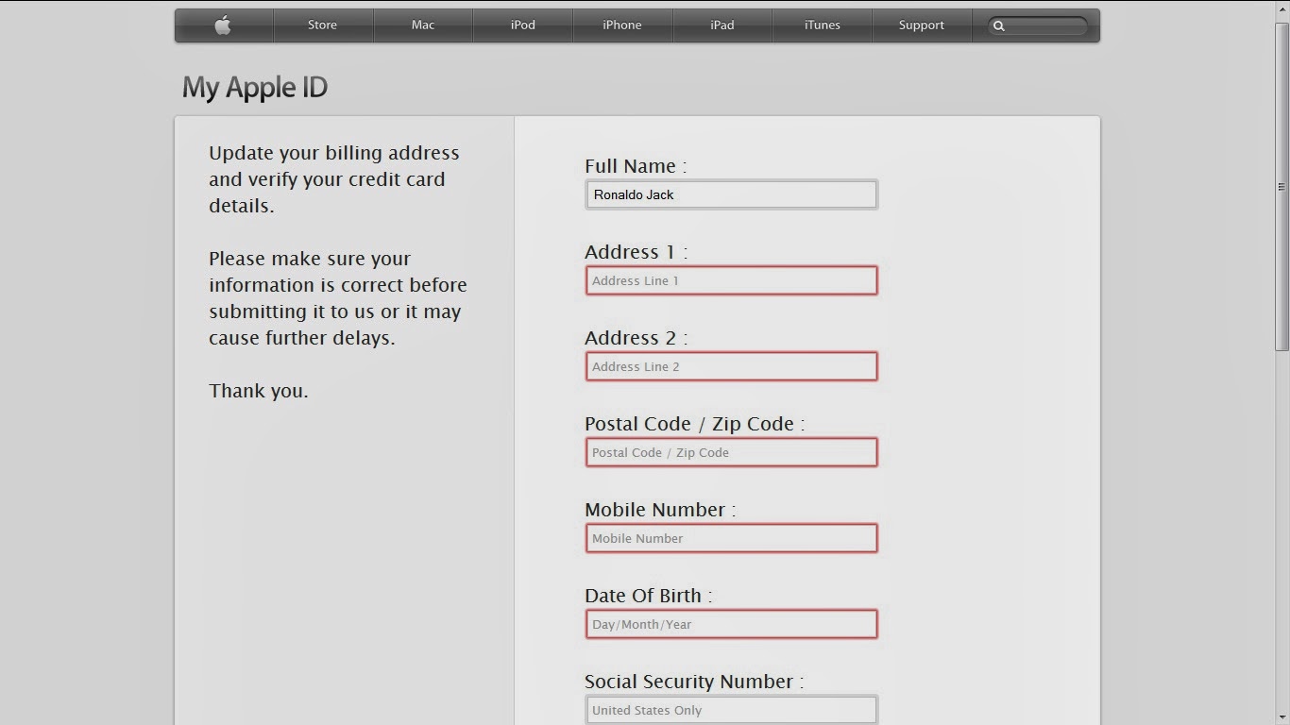Screen dimensions: 1290x725
Task: Click the 'Address 2 :' label
Action: 637,338
